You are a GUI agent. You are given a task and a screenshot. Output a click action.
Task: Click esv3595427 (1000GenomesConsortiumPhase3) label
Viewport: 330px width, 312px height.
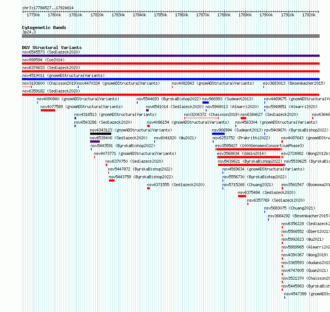[x=260, y=146]
